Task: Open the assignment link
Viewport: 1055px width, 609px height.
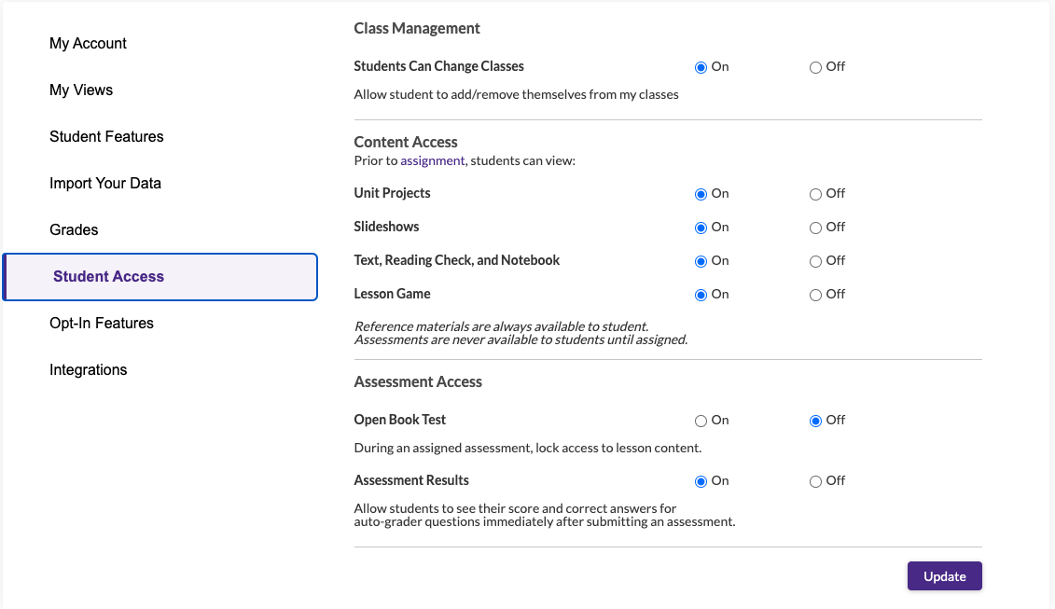Action: pos(432,160)
